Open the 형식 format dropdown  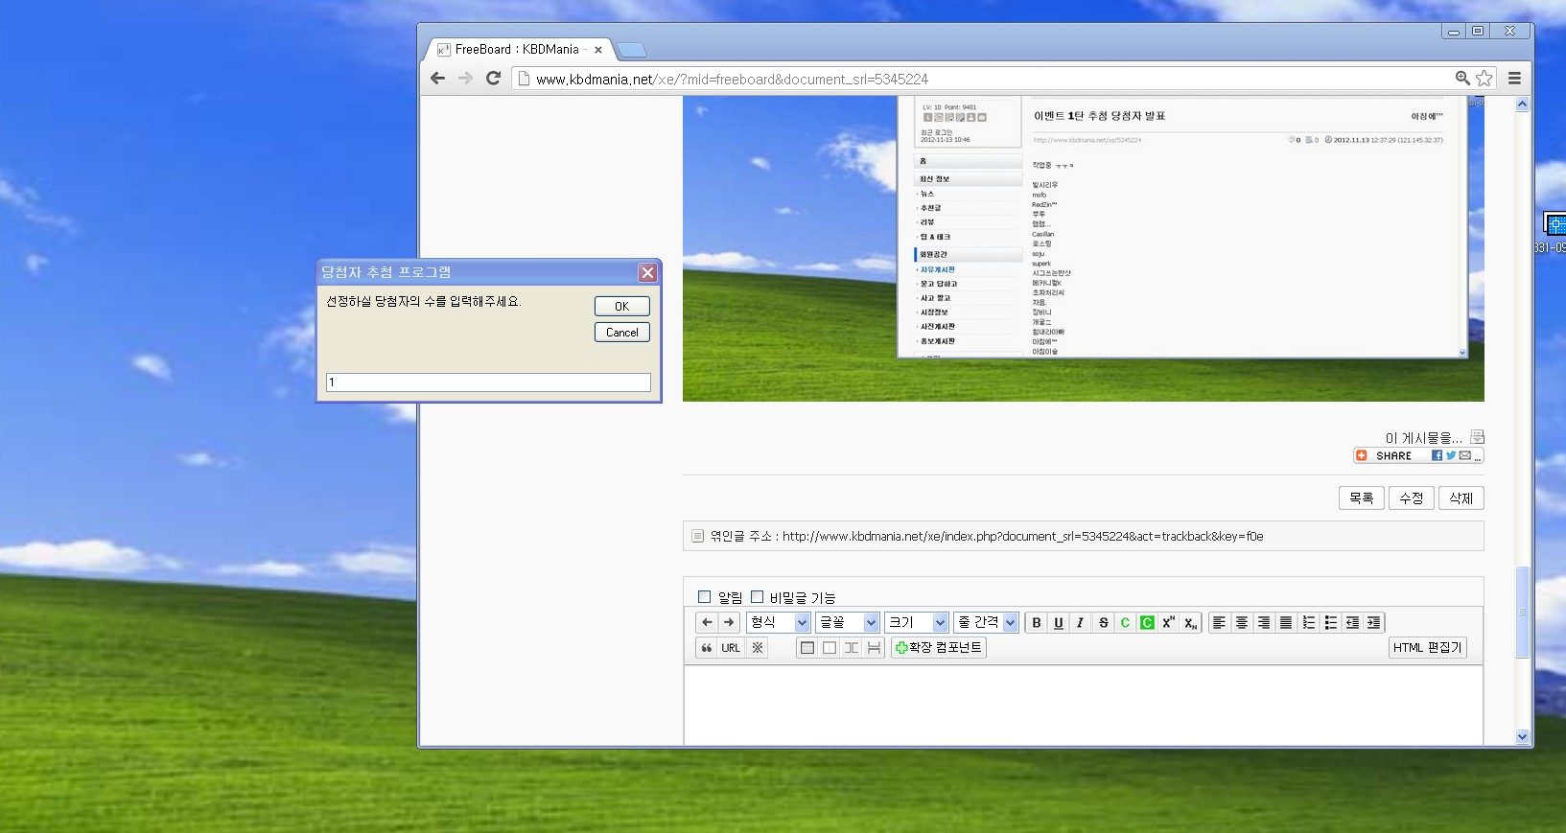point(779,623)
